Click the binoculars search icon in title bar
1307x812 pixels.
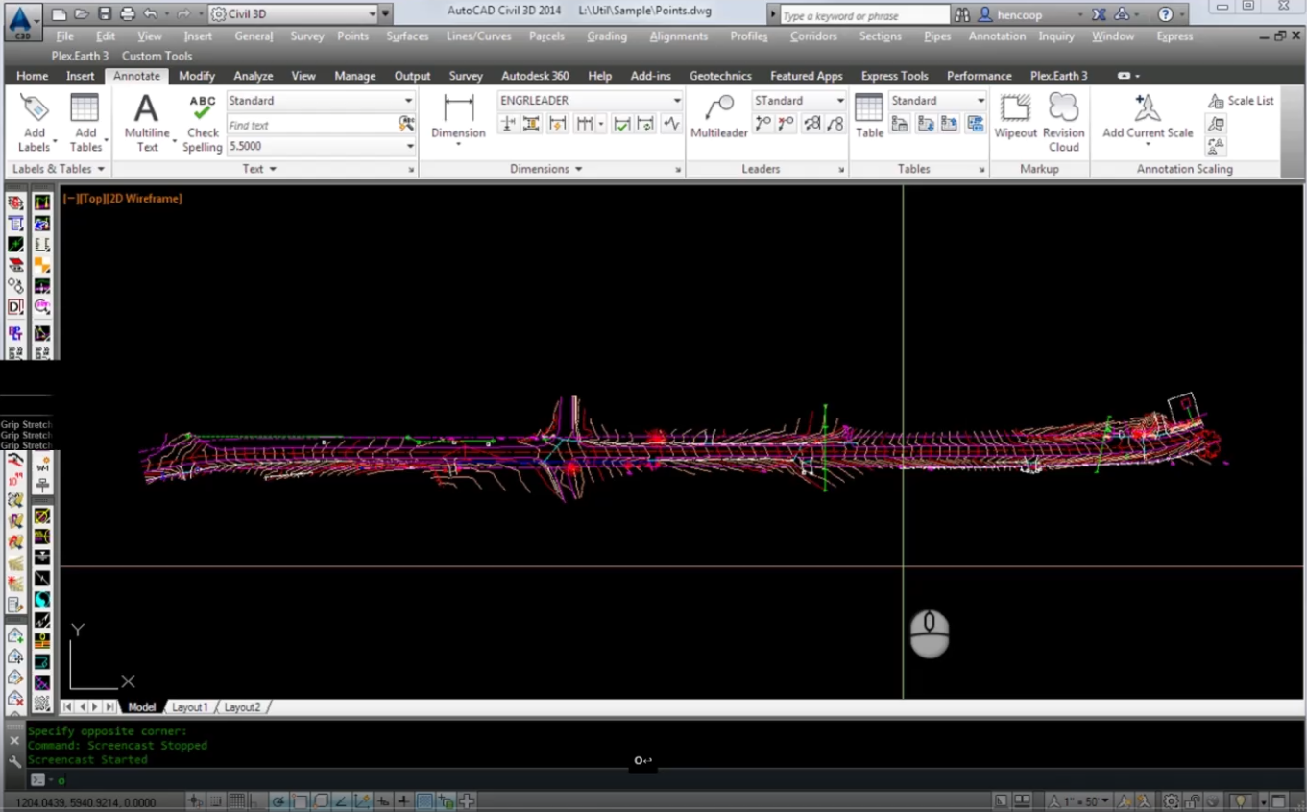click(962, 14)
